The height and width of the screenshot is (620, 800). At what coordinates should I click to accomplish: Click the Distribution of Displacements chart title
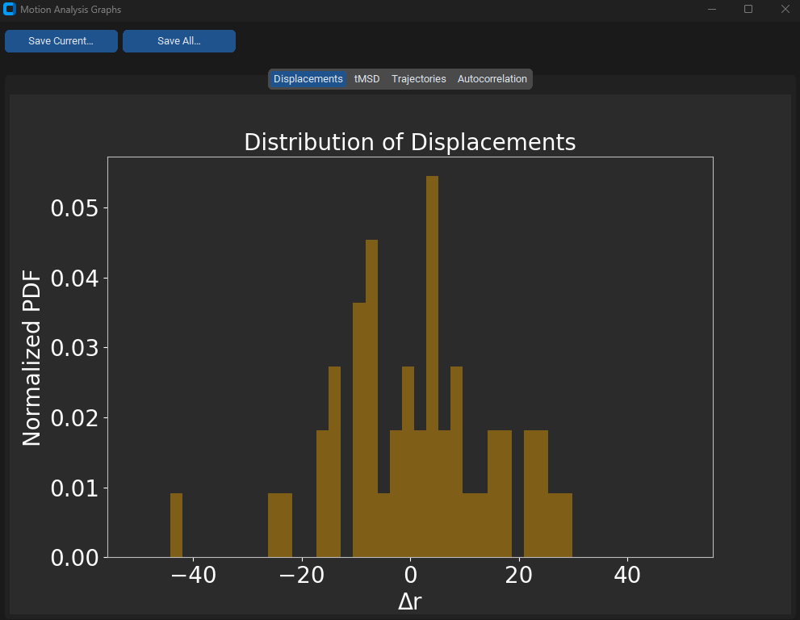409,142
